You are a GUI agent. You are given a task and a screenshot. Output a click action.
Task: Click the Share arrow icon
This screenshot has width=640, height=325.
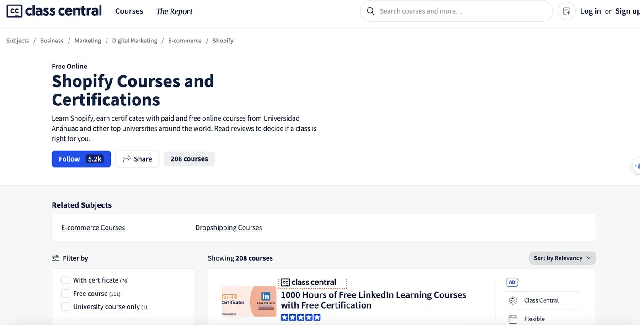[x=127, y=159]
